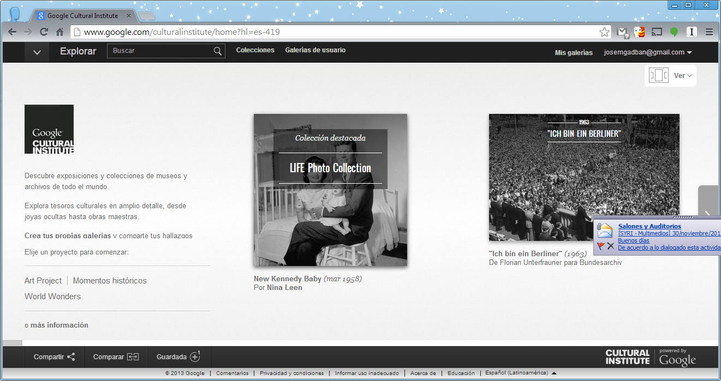The width and height of the screenshot is (721, 381).
Task: Open the Gmail checker extension icon
Action: [622, 32]
